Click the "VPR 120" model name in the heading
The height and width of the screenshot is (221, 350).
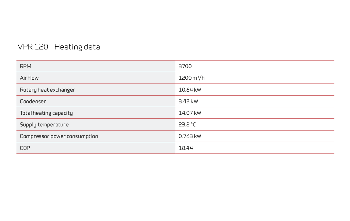[33, 47]
